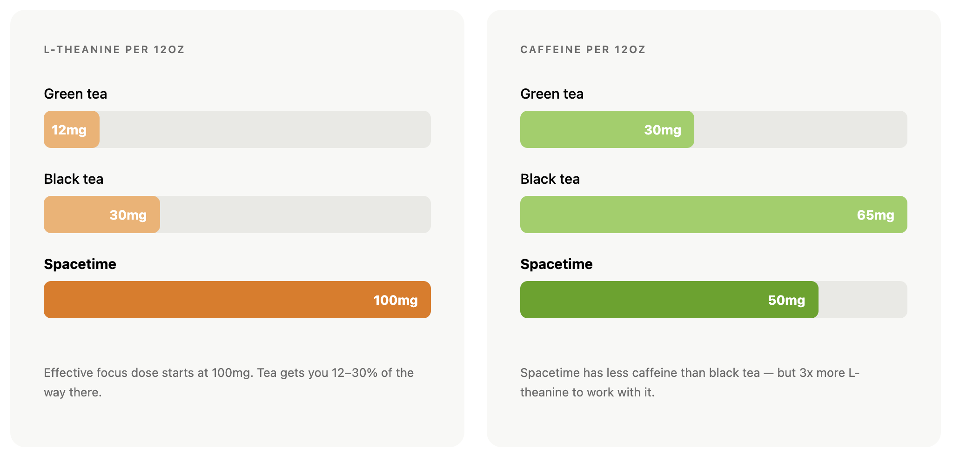Click empty gray track of orange 30mg bar
953x456 pixels.
tap(295, 215)
